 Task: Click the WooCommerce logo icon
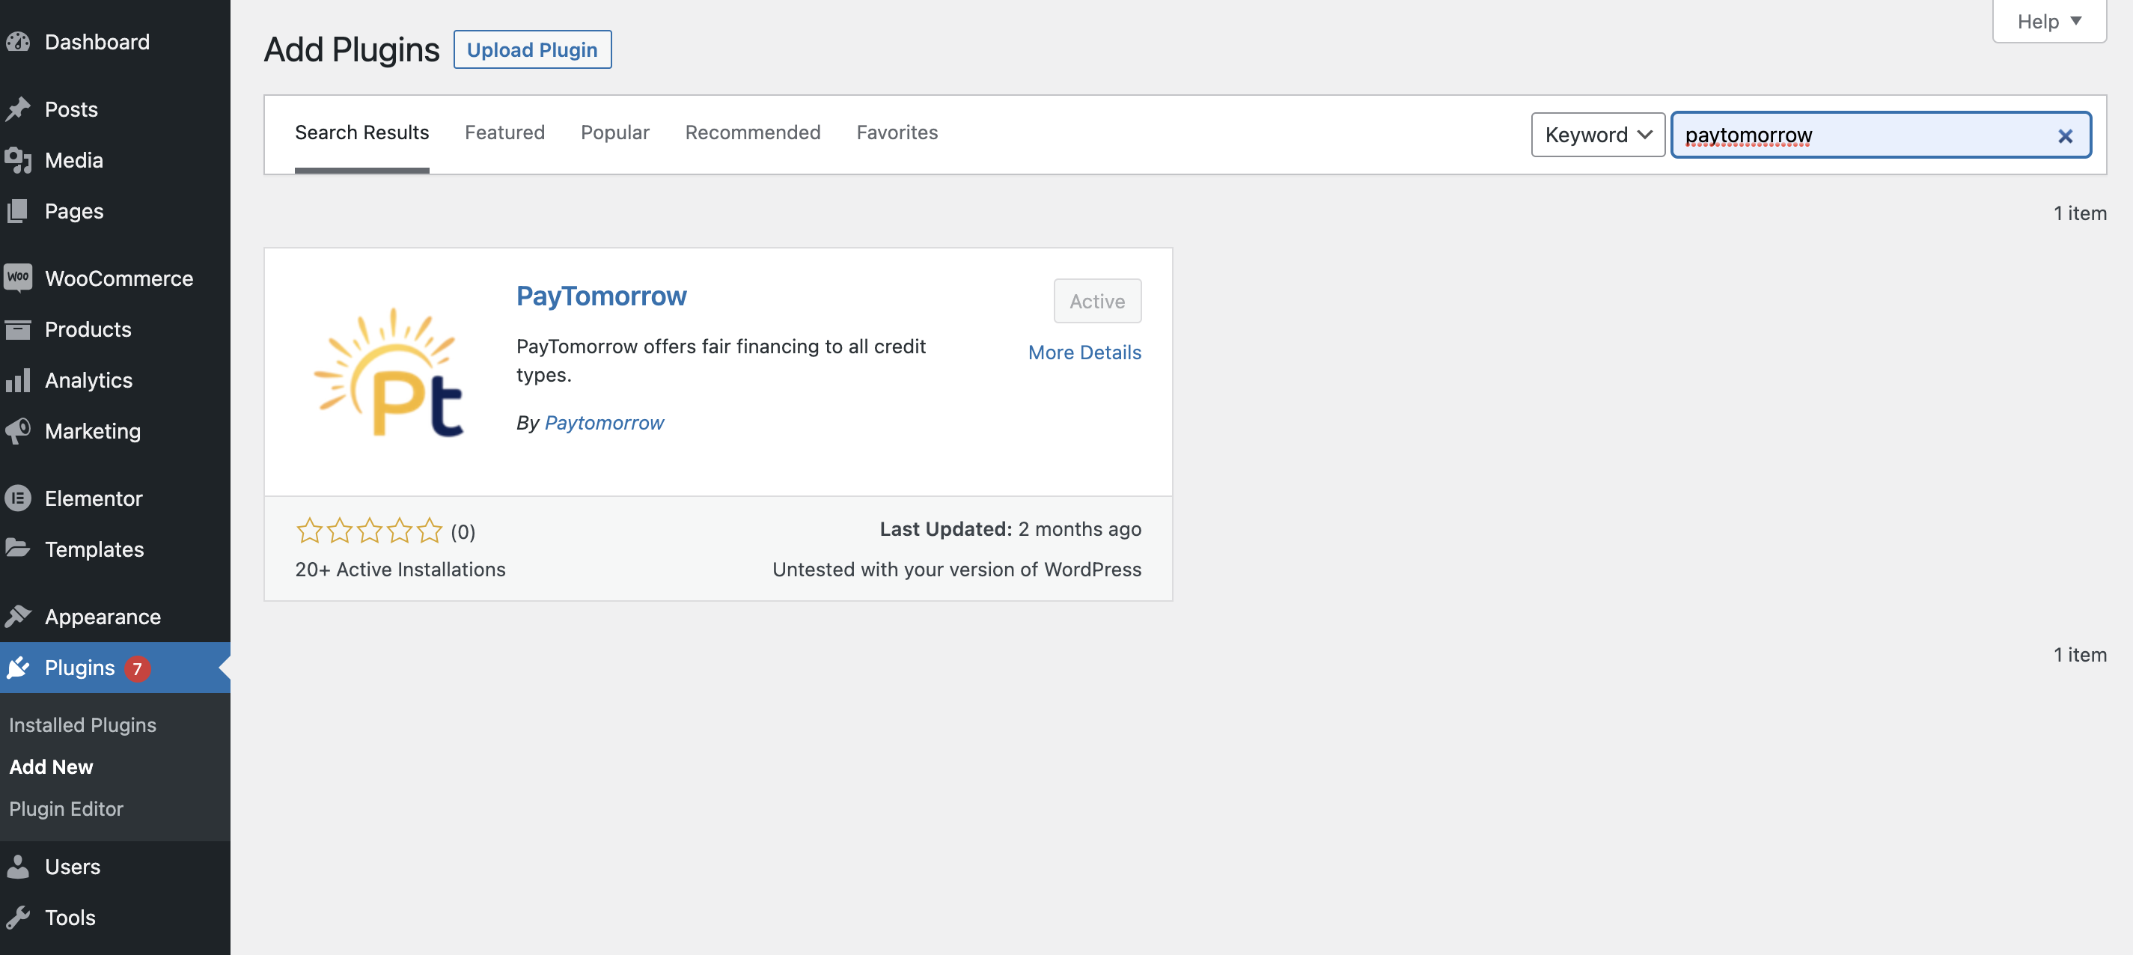coord(17,278)
